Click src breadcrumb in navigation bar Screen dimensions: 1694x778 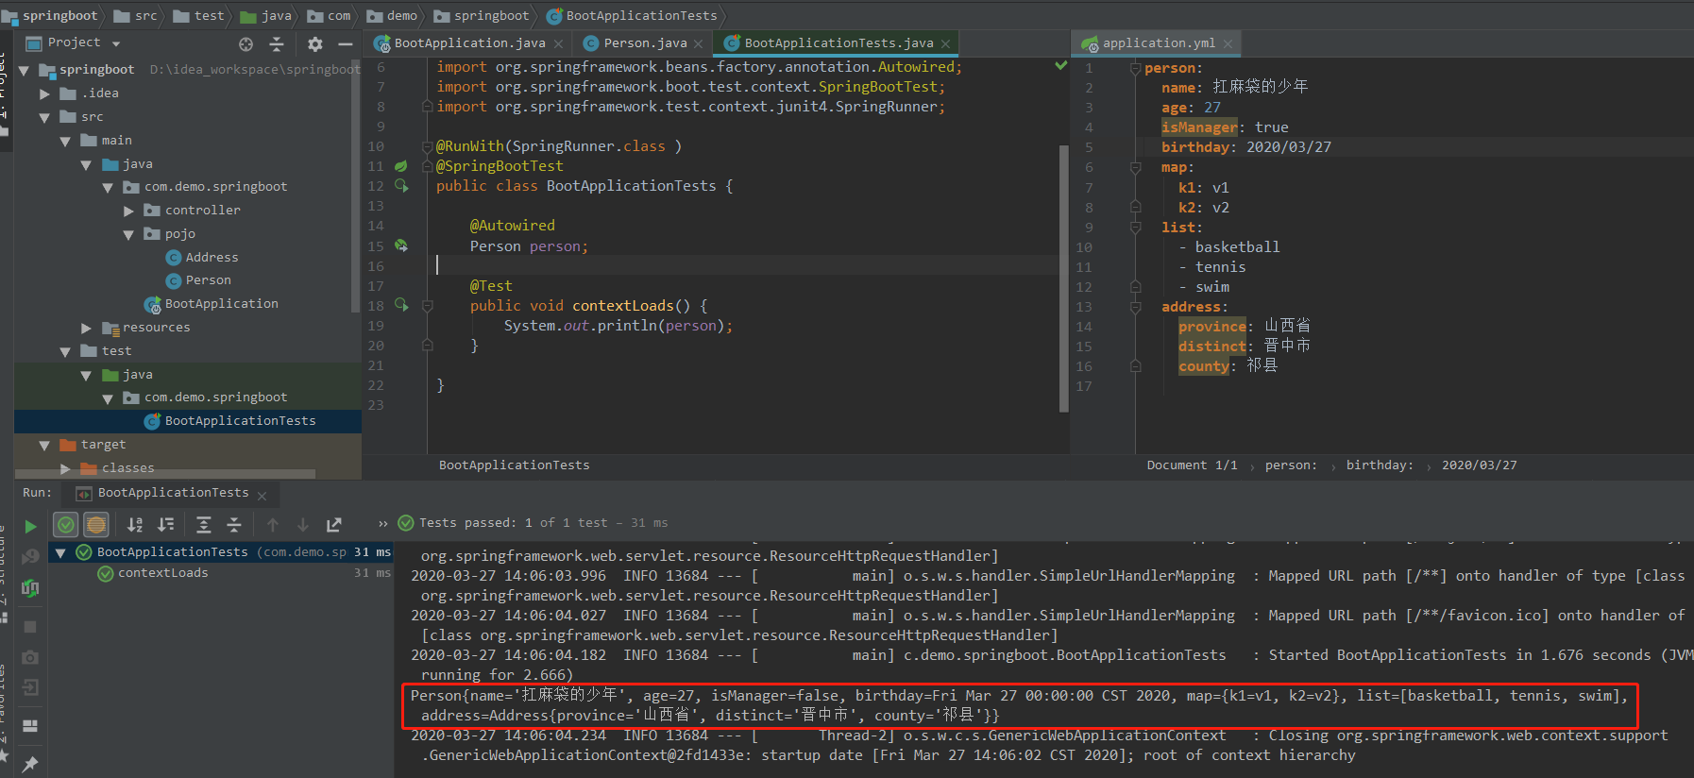click(136, 15)
